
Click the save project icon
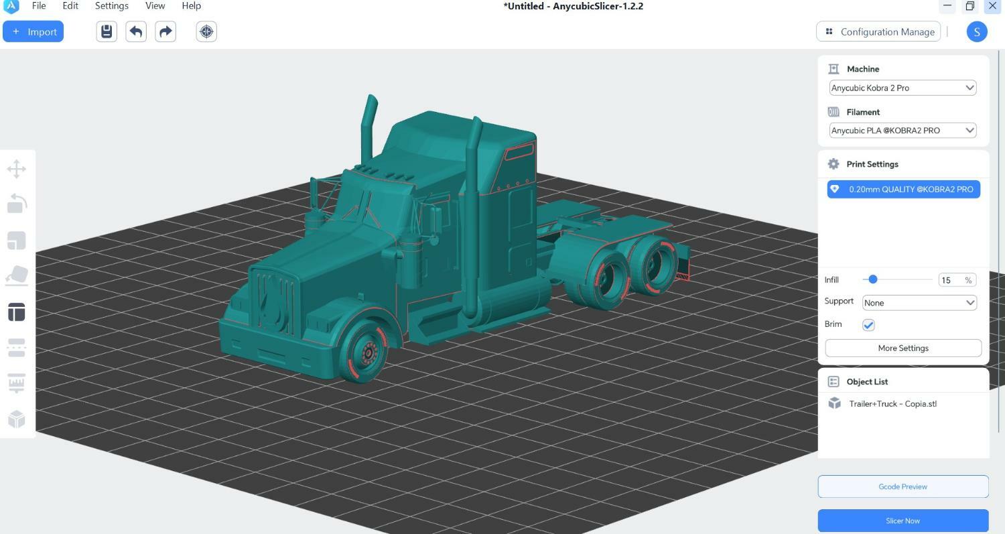(x=107, y=31)
